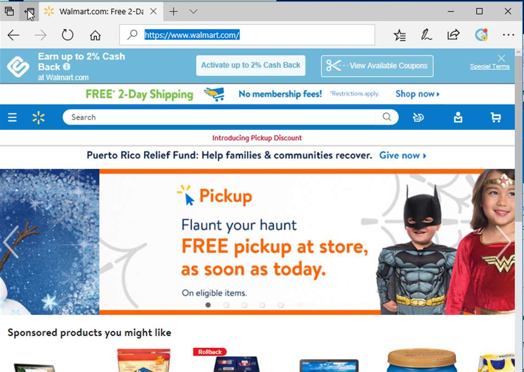Open the shopping cart icon
The height and width of the screenshot is (372, 524).
click(x=496, y=117)
